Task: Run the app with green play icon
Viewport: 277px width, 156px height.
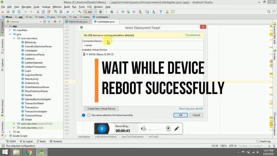Action: [101, 12]
